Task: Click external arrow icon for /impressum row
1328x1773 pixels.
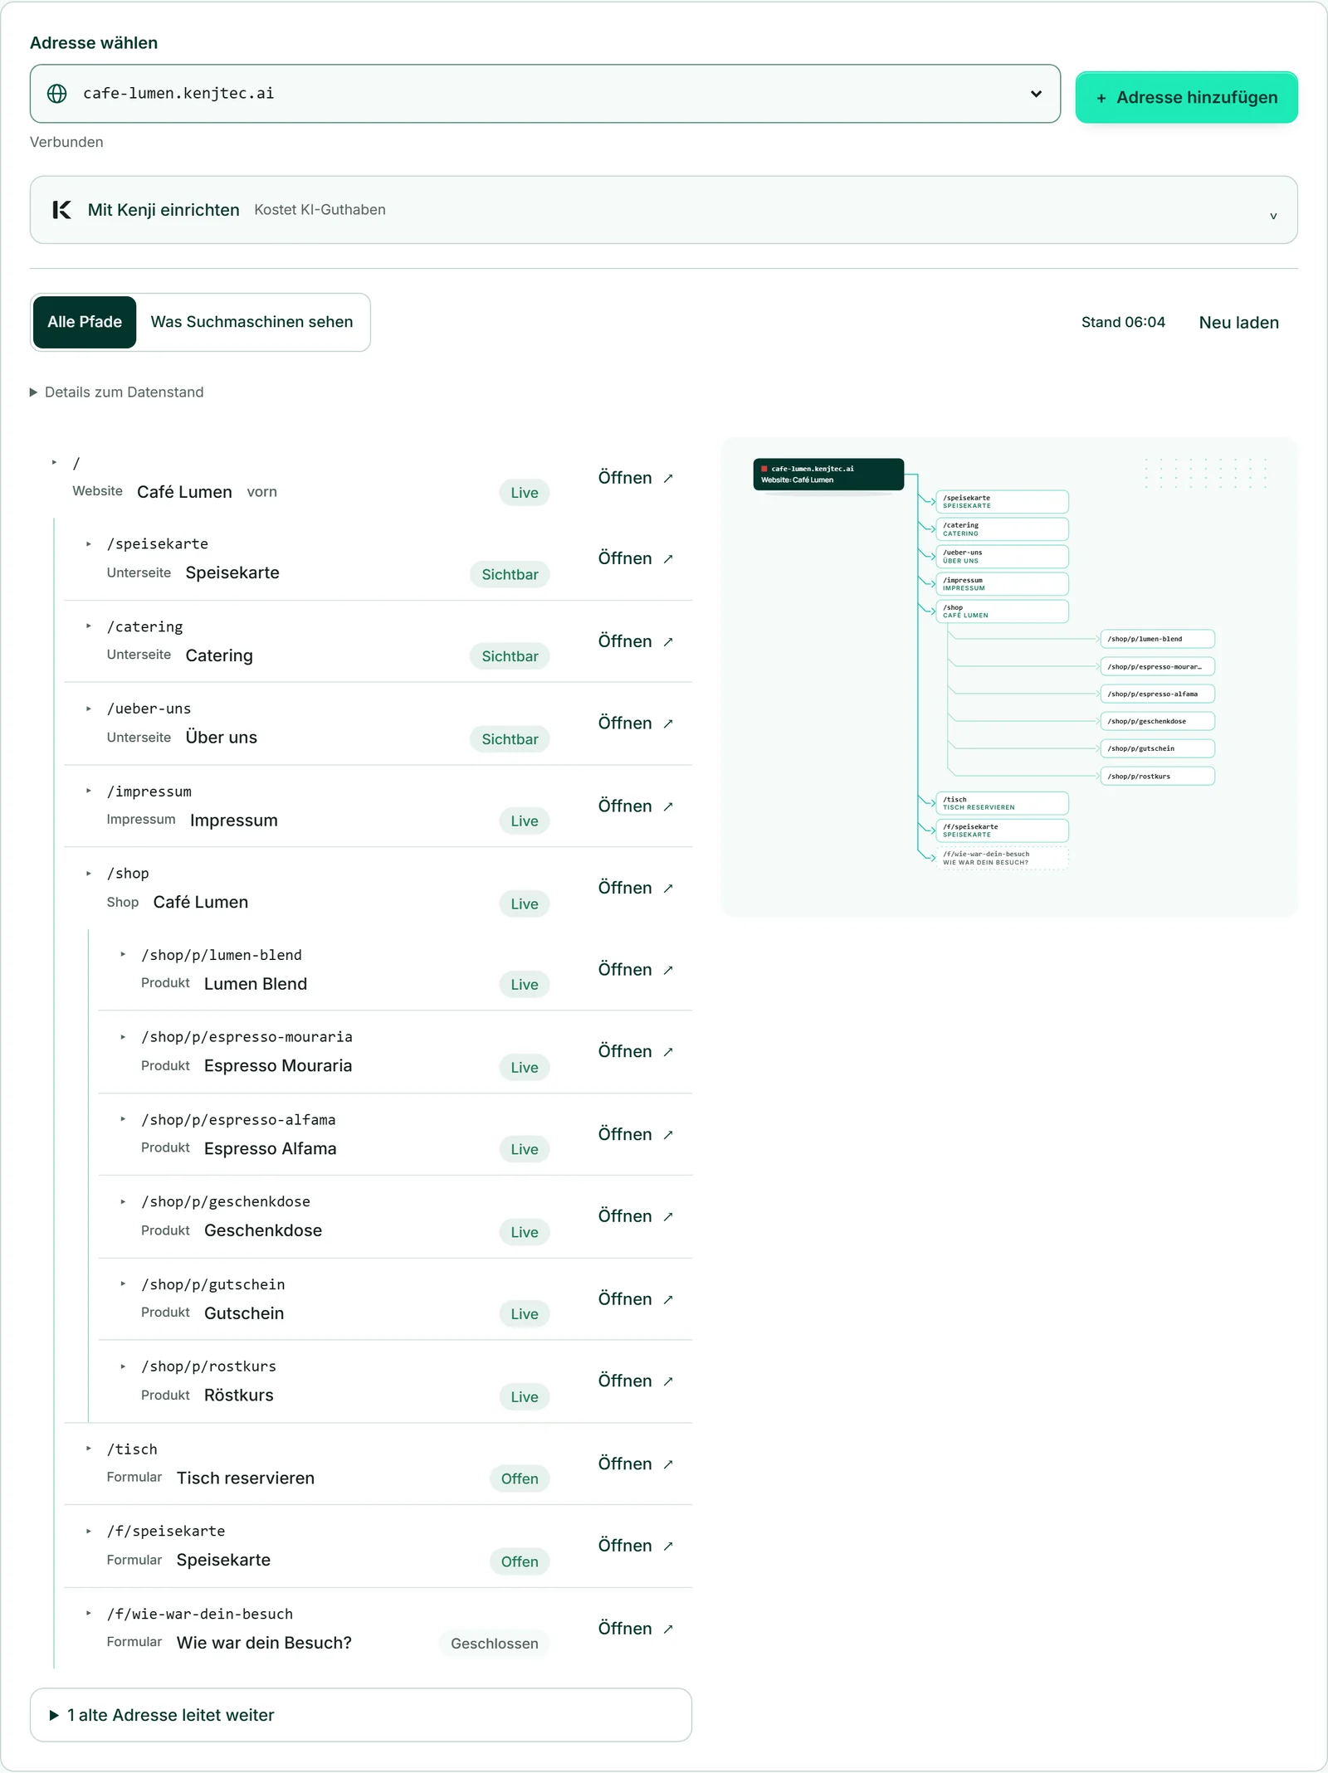Action: click(x=668, y=806)
